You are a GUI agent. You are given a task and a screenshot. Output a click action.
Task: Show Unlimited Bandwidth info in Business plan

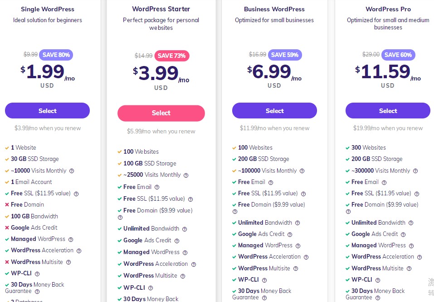click(297, 223)
